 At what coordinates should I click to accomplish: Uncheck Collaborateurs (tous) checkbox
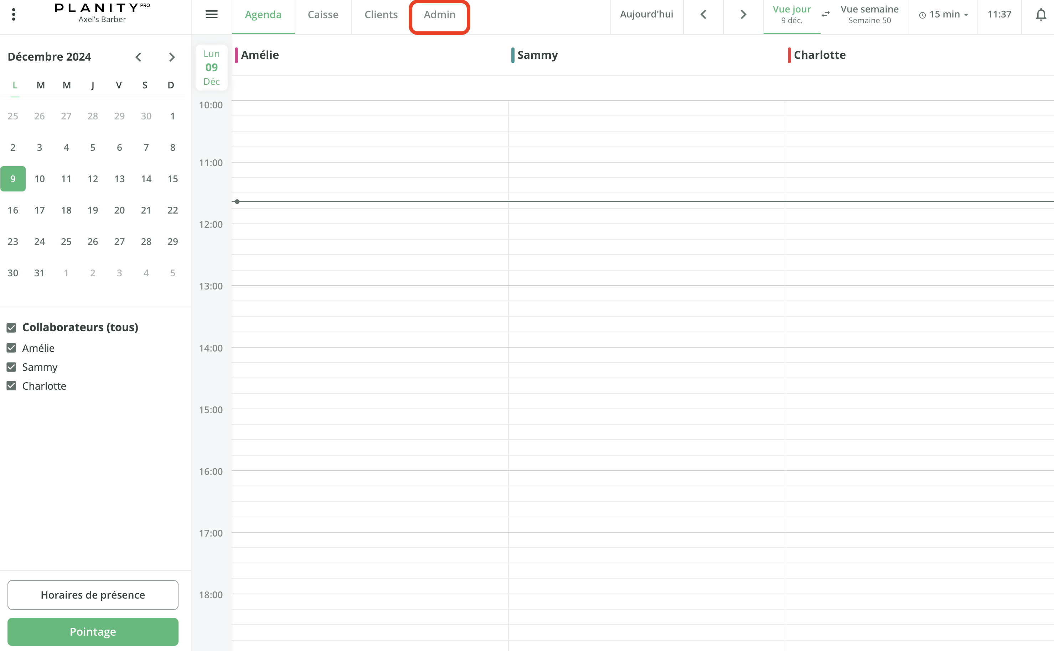tap(12, 328)
